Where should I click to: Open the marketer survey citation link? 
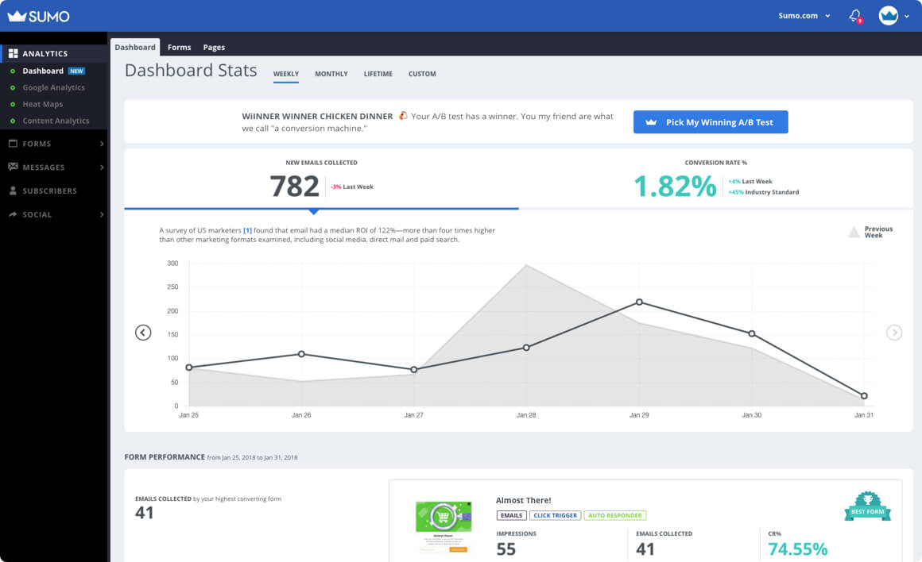247,229
